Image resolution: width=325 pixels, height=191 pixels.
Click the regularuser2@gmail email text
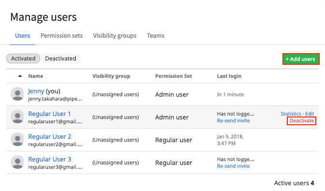[x=55, y=144]
